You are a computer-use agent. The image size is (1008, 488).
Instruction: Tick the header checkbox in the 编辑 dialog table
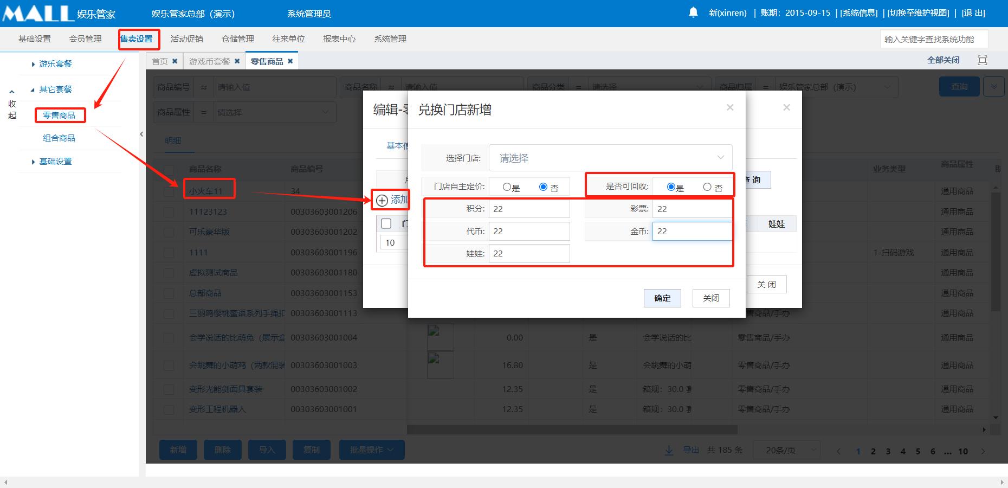click(x=386, y=223)
